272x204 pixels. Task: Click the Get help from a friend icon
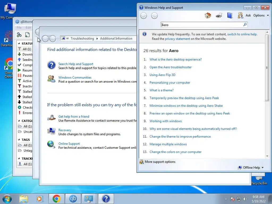pyautogui.click(x=52, y=118)
